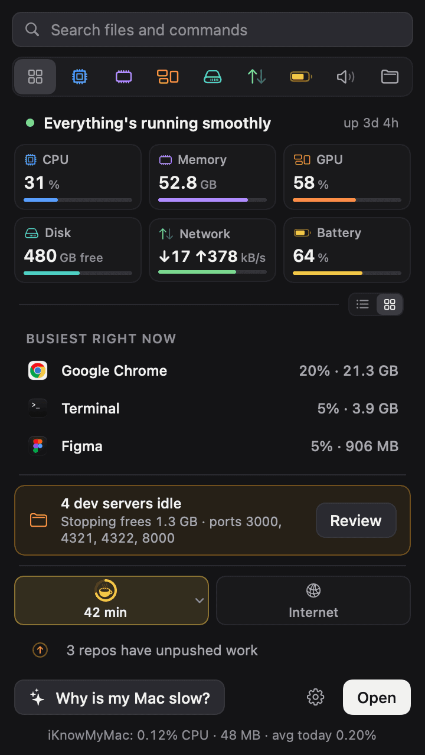Select the Memory chip tab icon

124,77
